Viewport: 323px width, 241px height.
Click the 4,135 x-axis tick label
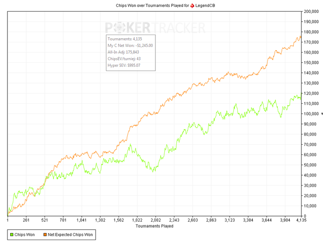tap(301, 220)
